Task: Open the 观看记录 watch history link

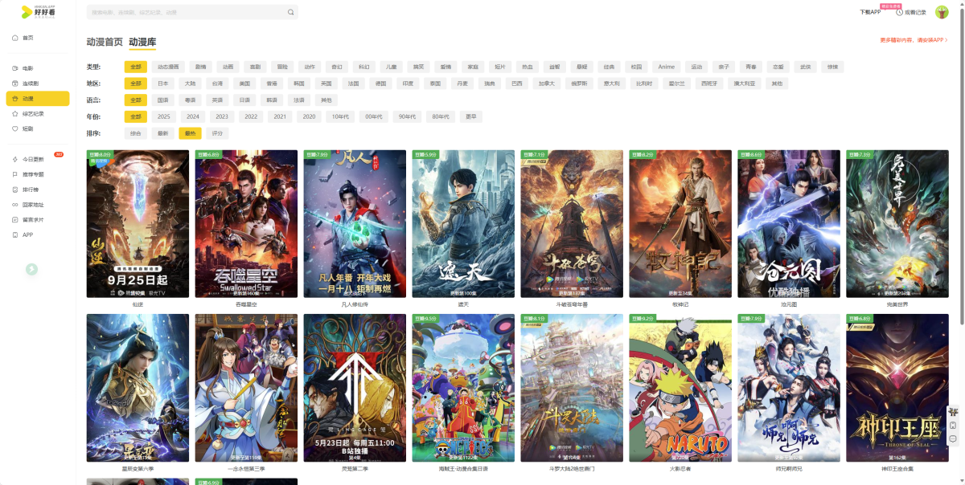Action: click(915, 12)
